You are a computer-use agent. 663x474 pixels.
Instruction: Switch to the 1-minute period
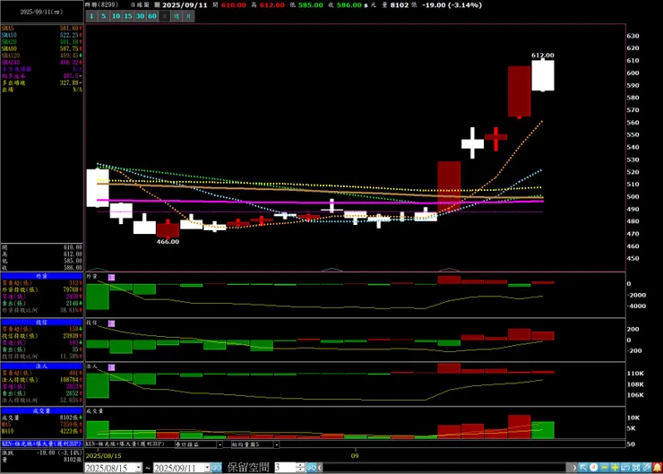(91, 16)
